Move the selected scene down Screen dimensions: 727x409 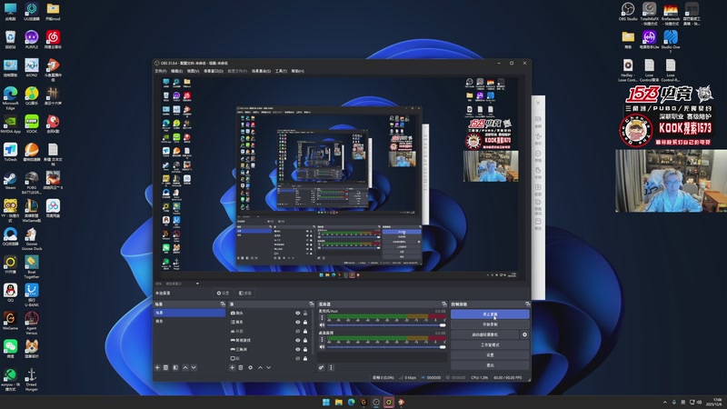tap(194, 368)
